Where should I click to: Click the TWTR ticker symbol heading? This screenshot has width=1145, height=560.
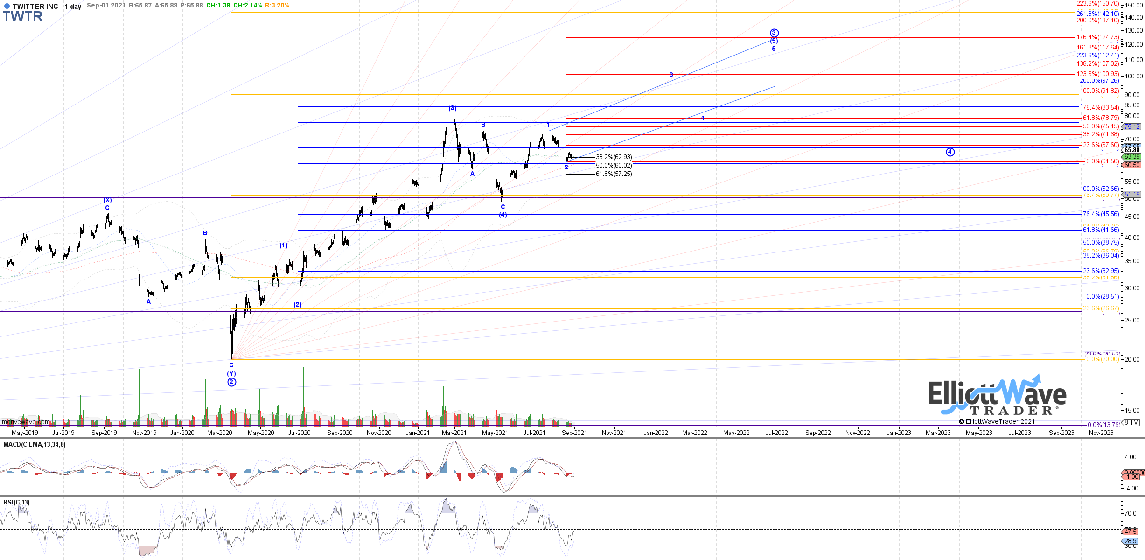point(23,17)
